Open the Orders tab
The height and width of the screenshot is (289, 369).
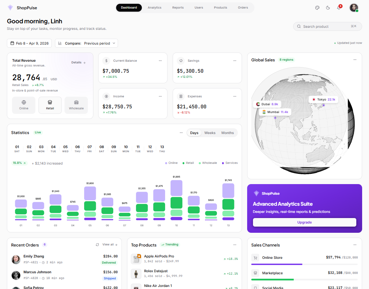[x=243, y=8]
